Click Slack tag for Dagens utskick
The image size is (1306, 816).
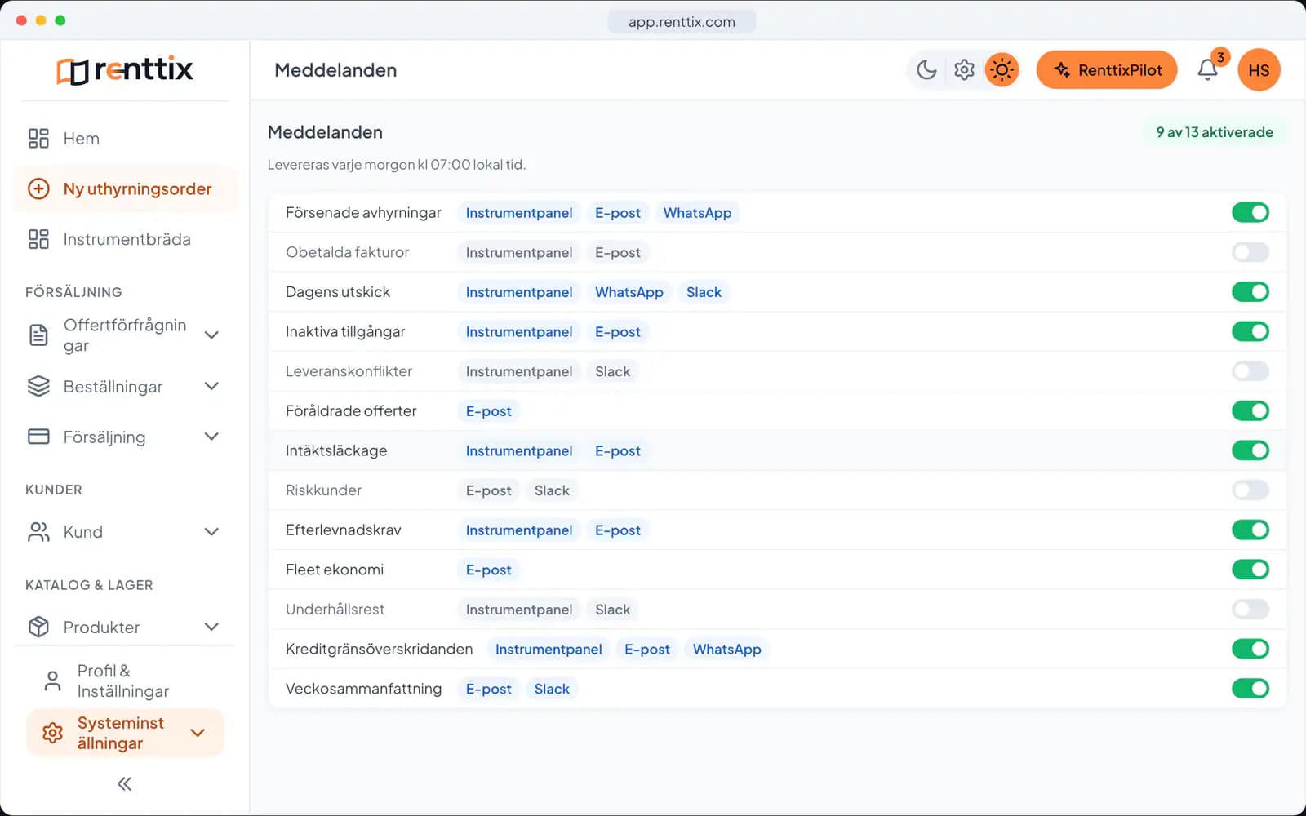pos(704,292)
